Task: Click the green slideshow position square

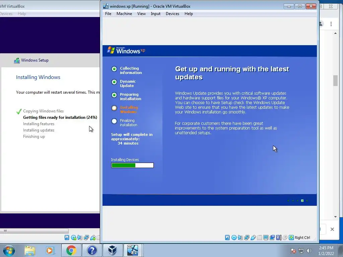Action: [x=302, y=201]
